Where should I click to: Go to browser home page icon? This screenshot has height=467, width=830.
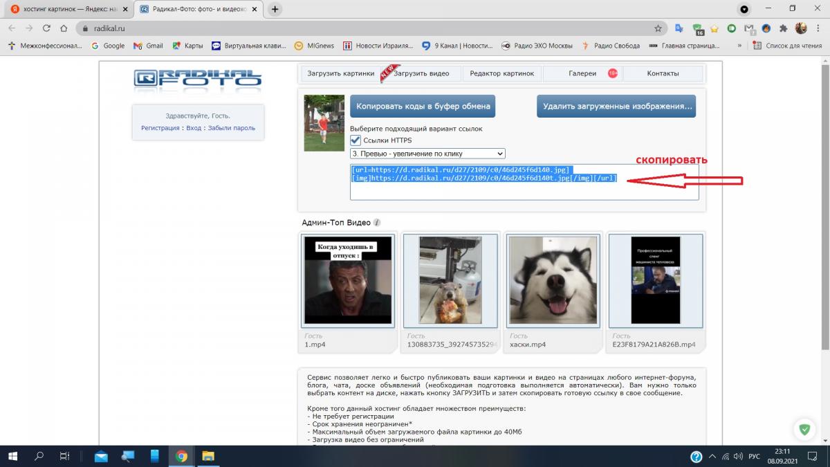point(64,28)
